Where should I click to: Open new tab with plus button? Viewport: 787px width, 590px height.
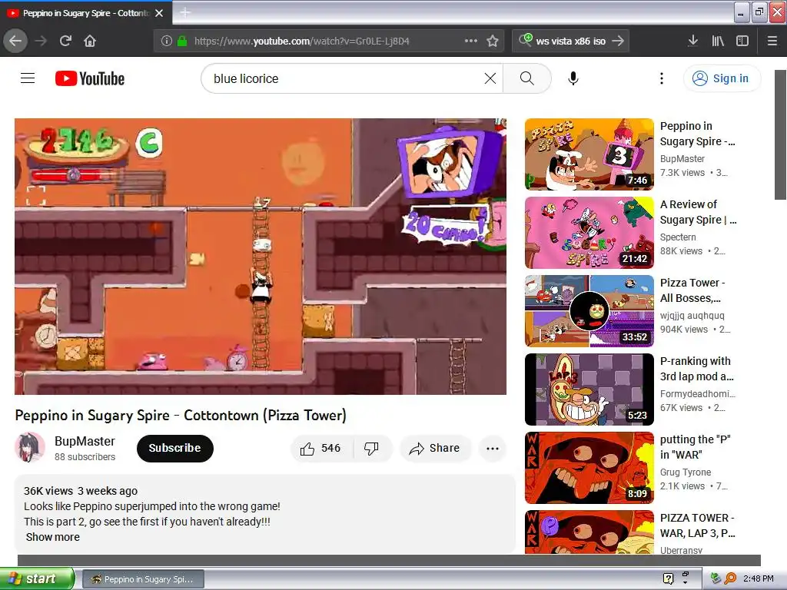point(185,12)
